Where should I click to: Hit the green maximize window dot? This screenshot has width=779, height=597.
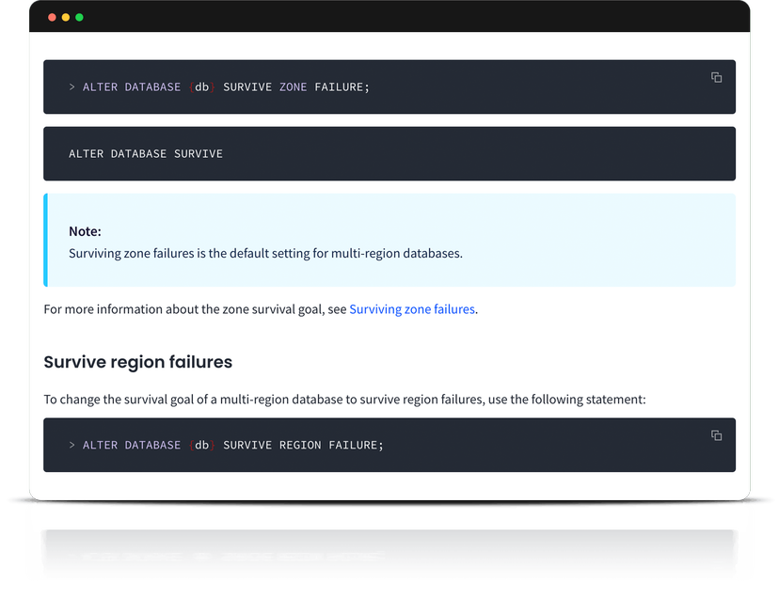click(79, 17)
